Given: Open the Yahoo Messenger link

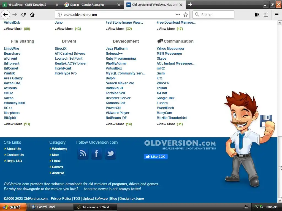Looking at the screenshot, I should point(170,48).
